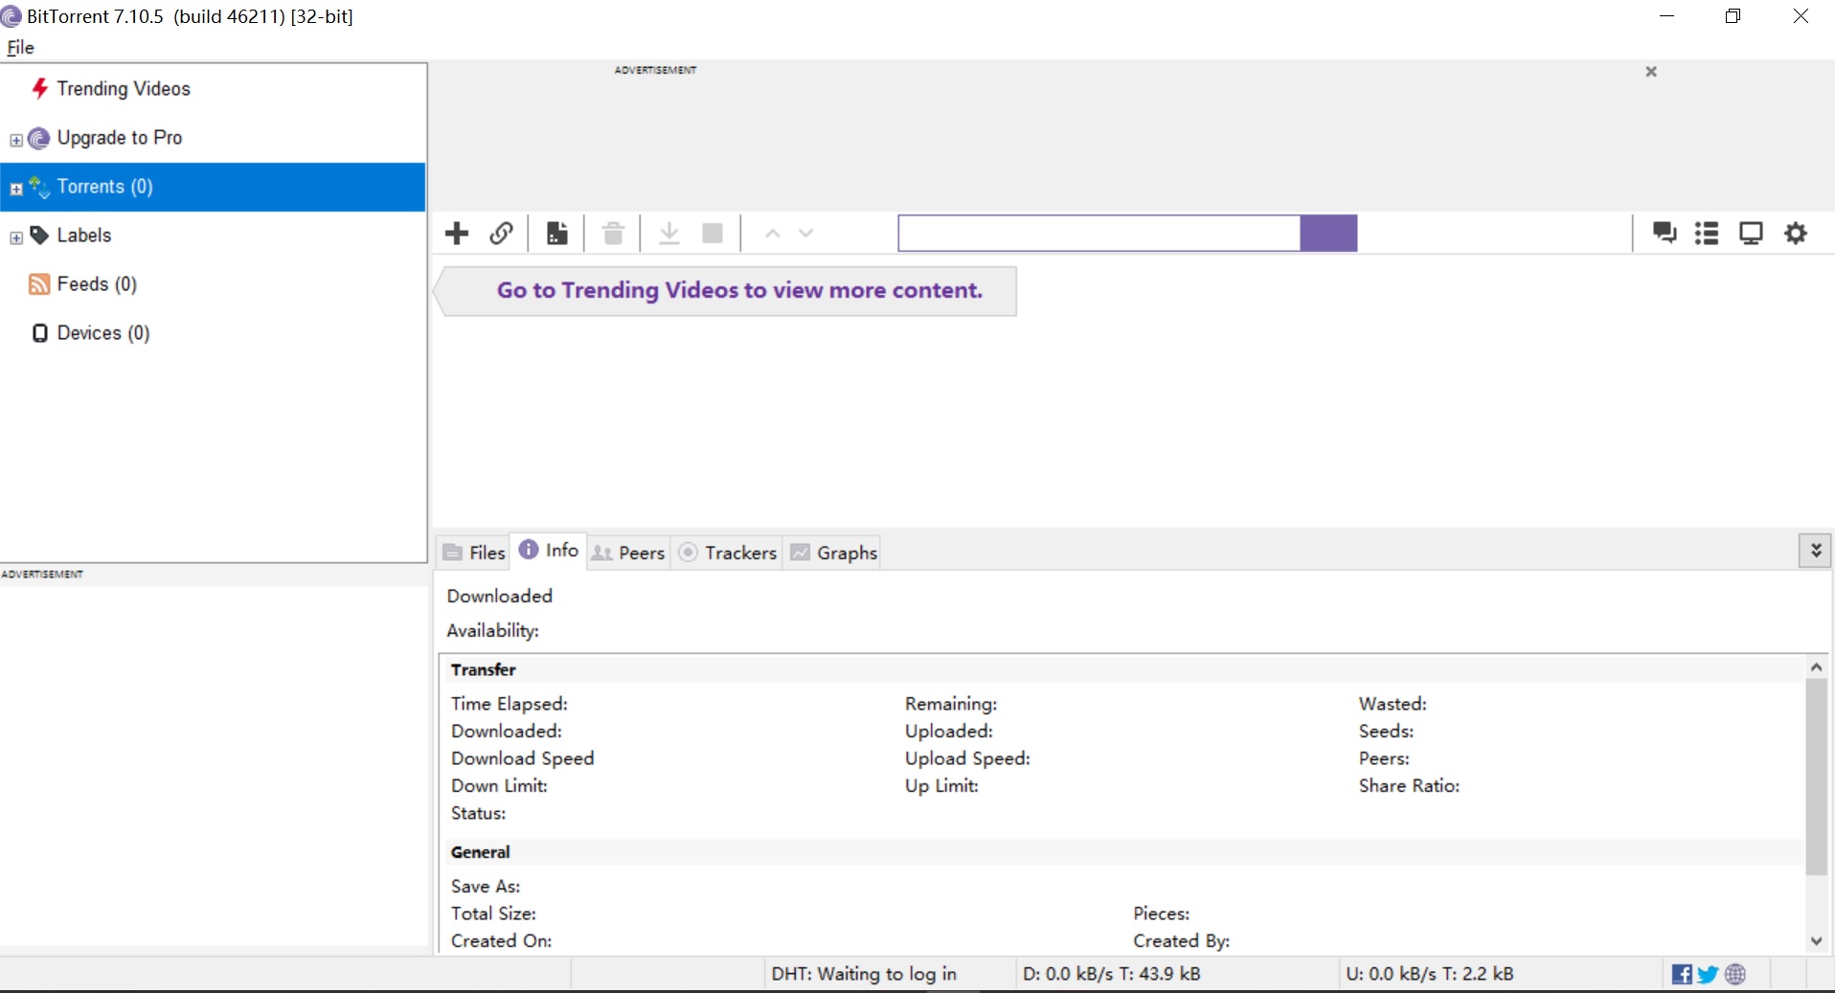Expand the Labels tree node

point(16,237)
